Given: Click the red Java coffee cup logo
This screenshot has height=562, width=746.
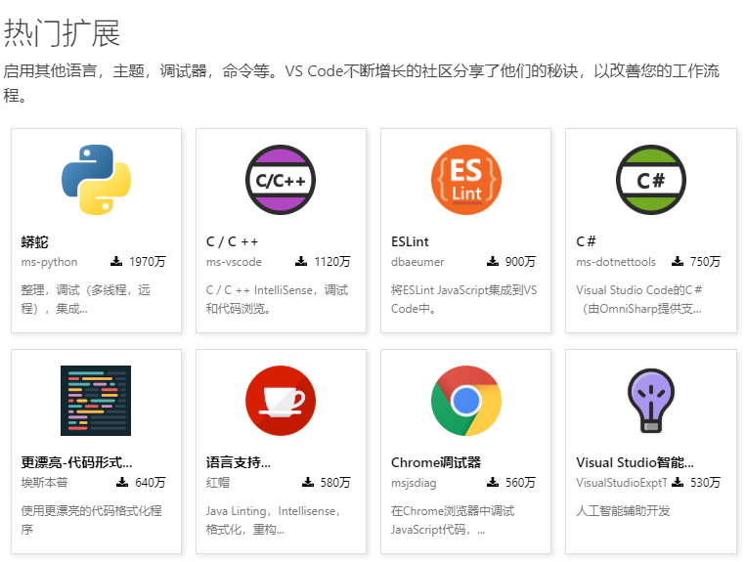Looking at the screenshot, I should click(x=281, y=401).
